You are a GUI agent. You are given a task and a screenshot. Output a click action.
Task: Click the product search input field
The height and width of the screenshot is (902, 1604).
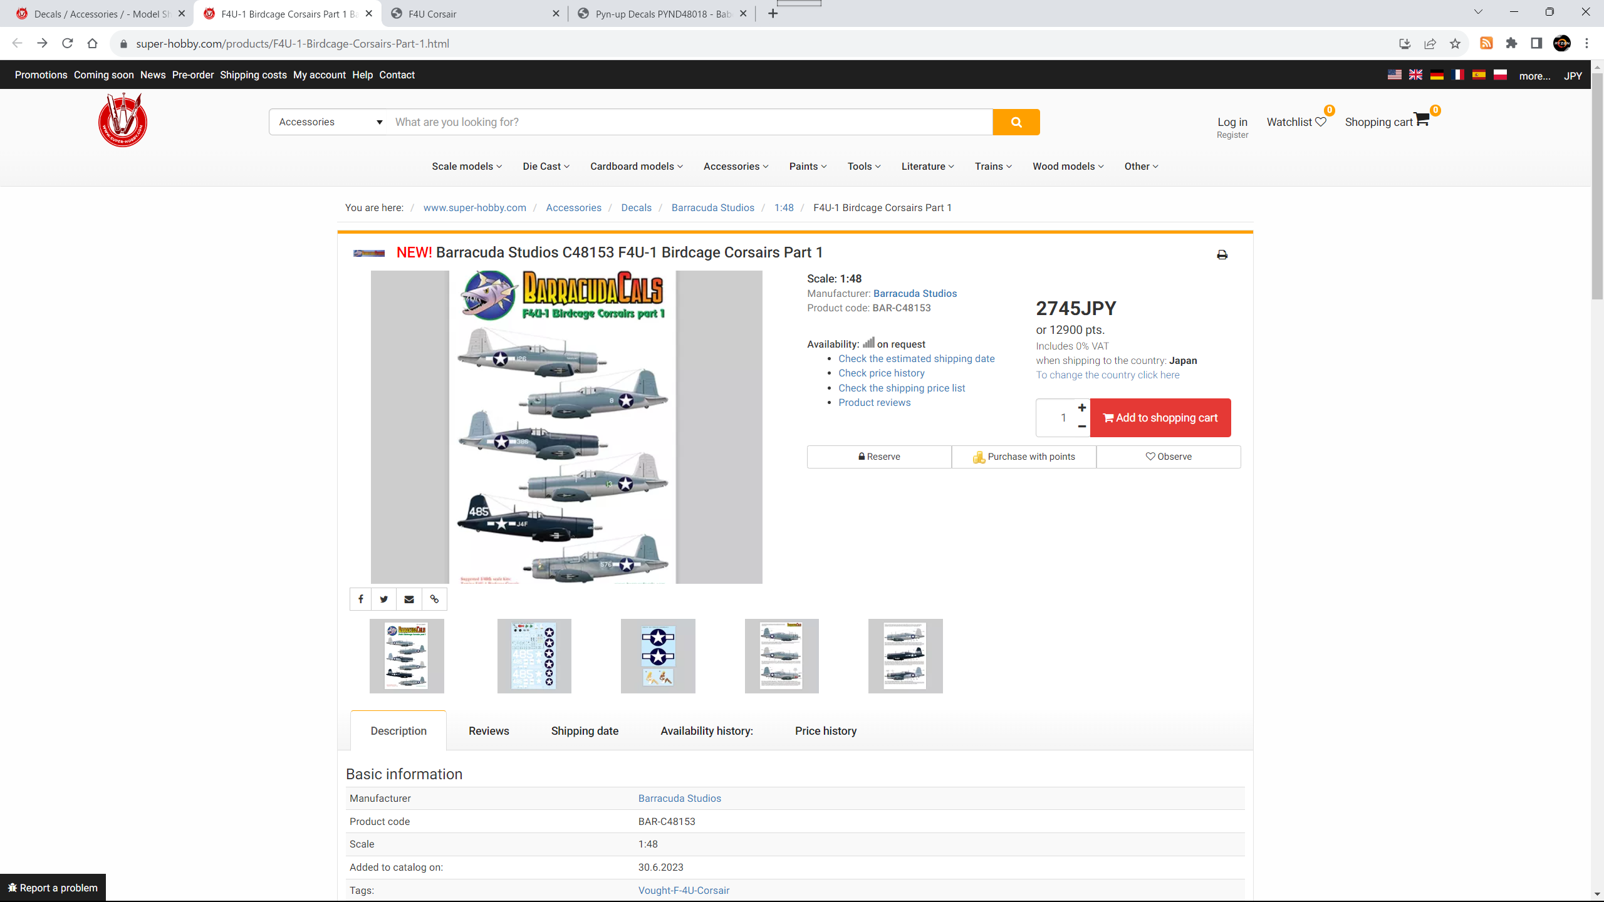click(x=689, y=122)
